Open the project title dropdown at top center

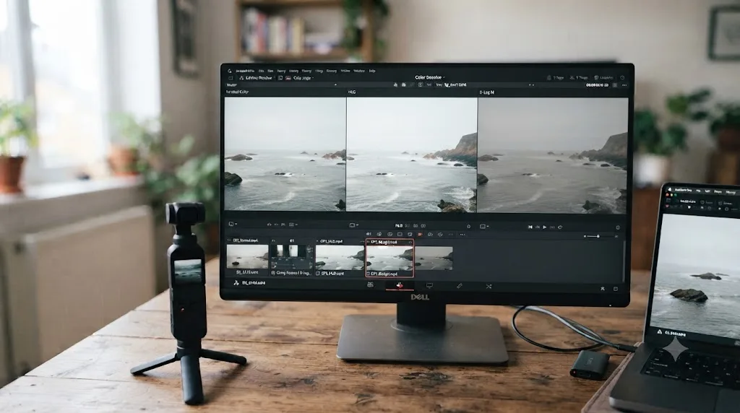pyautogui.click(x=429, y=77)
